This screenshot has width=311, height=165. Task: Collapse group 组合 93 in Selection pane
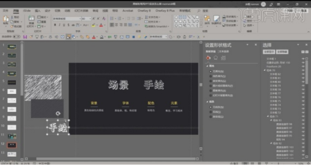[271, 120]
